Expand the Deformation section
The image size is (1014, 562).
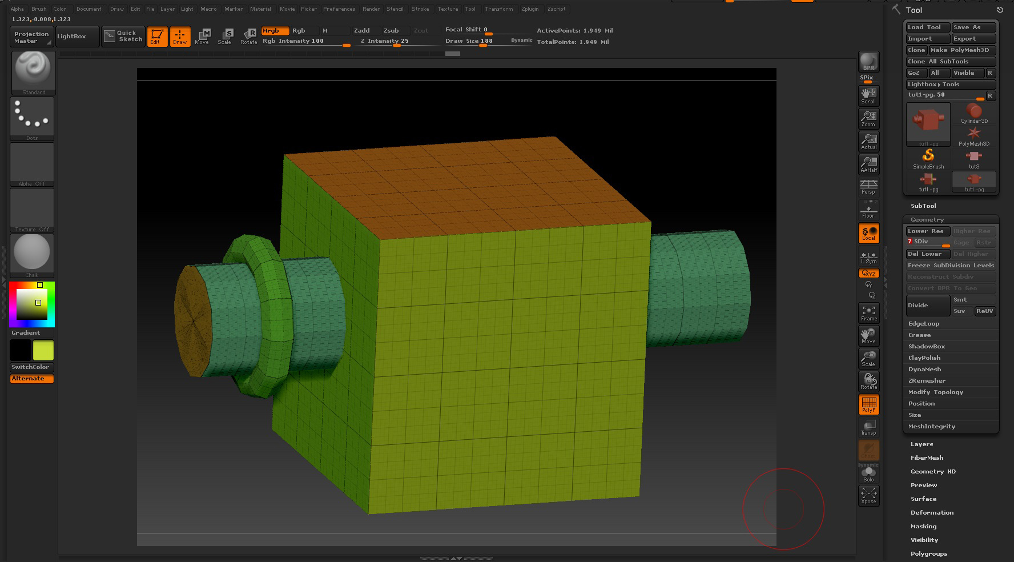coord(932,512)
